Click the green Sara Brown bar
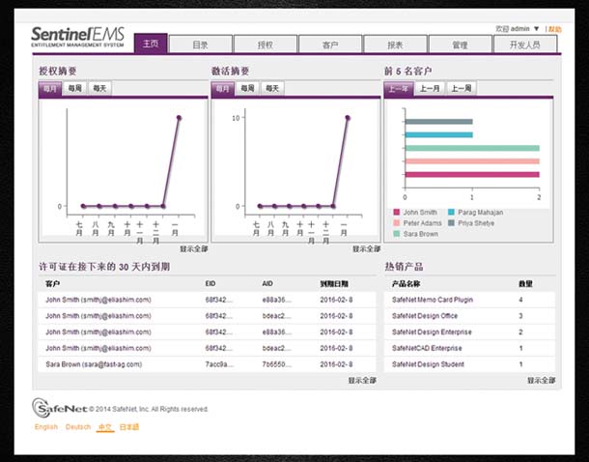 [472, 148]
